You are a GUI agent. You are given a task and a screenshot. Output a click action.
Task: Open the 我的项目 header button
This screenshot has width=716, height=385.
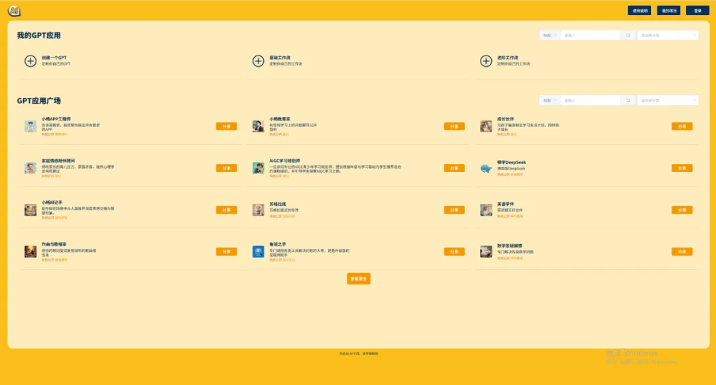coord(668,11)
